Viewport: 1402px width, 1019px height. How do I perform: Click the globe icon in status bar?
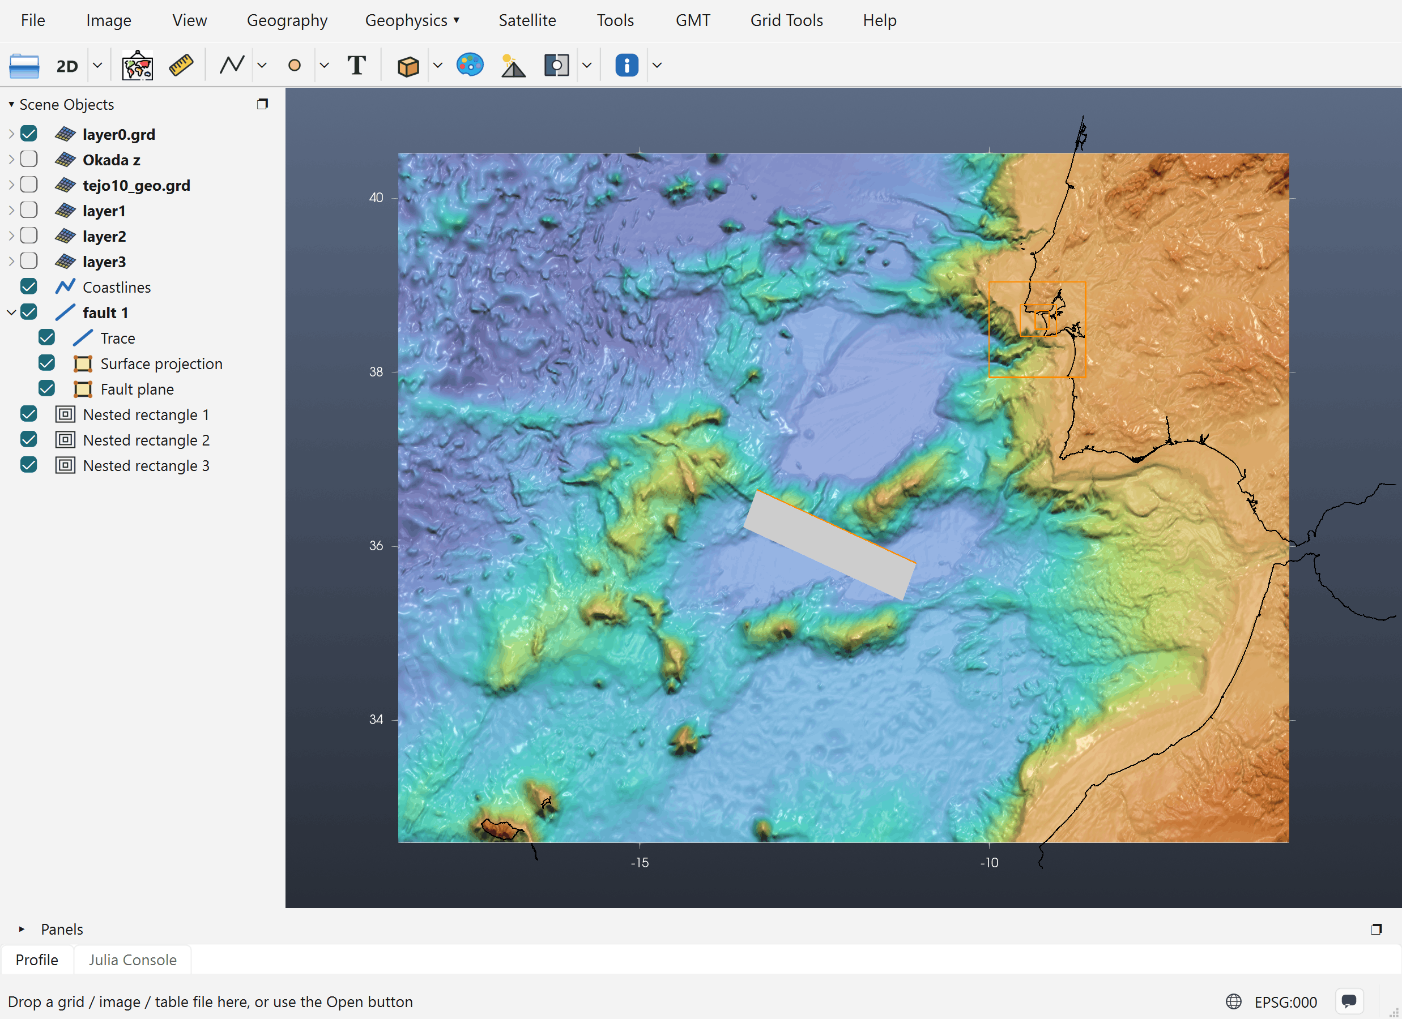pos(1233,1001)
